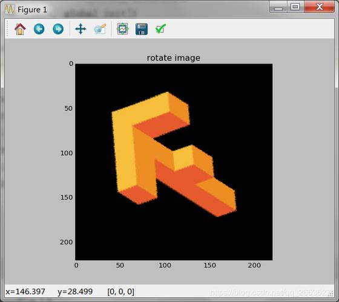The width and height of the screenshot is (339, 302).
Task: Click the 'rotate image' plot title
Action: coord(173,58)
